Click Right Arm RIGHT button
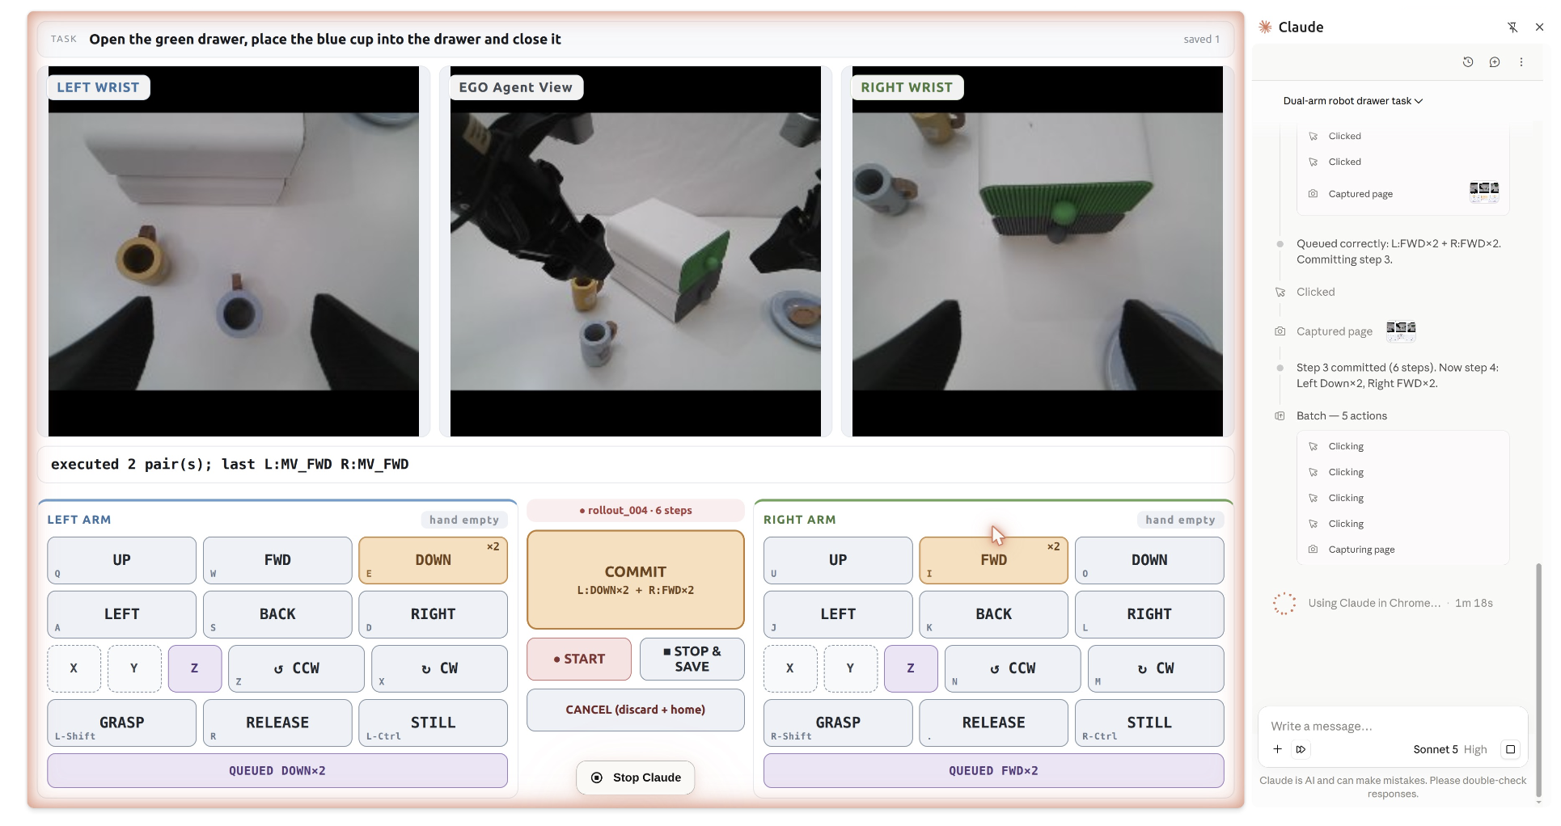The height and width of the screenshot is (826, 1561). [1149, 614]
